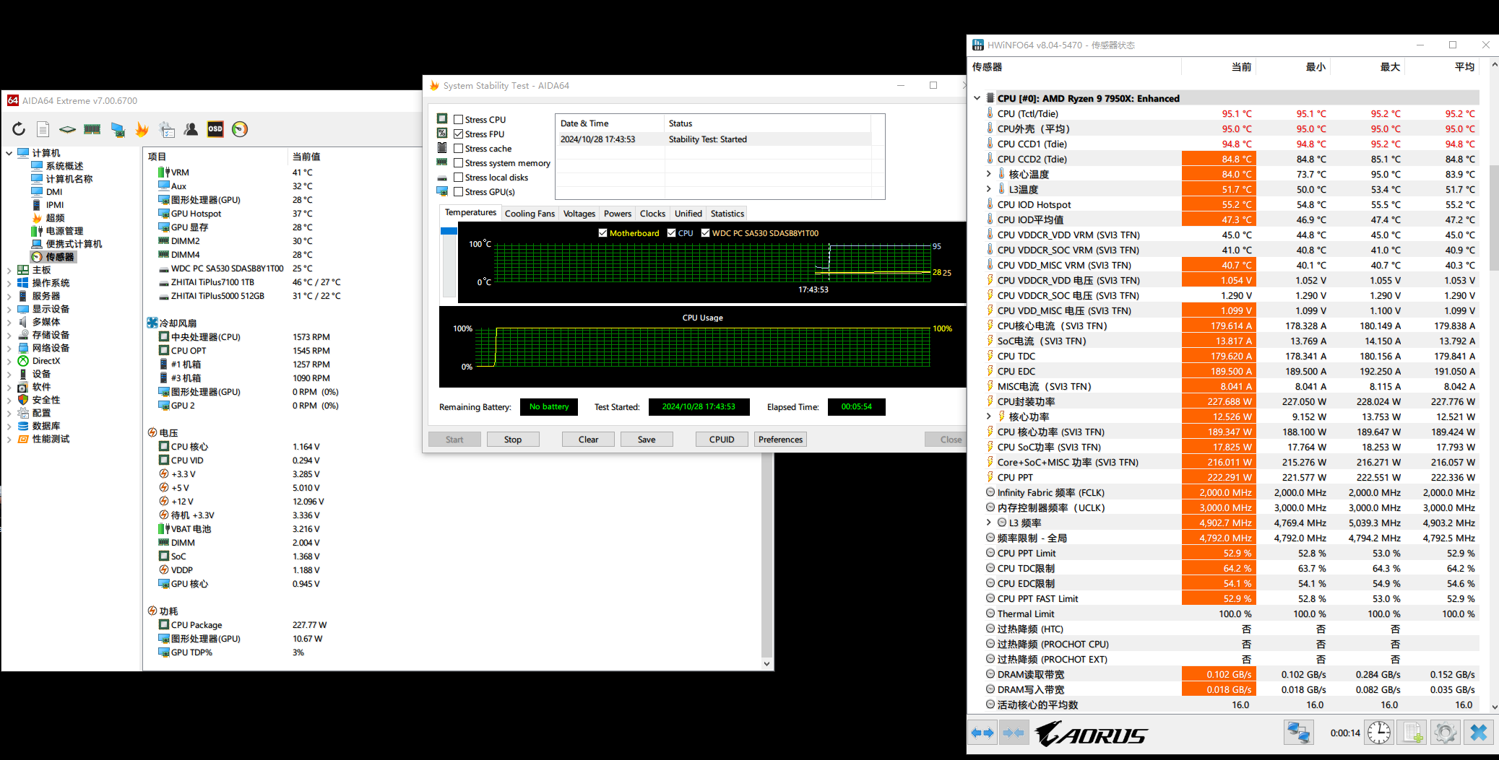Expand the L3温度 entry in HWiNFO
Image resolution: width=1499 pixels, height=760 pixels.
point(989,189)
